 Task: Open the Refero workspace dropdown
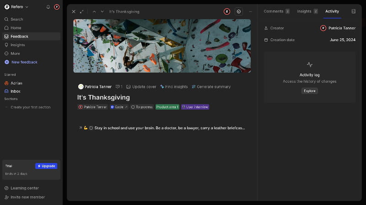point(16,7)
